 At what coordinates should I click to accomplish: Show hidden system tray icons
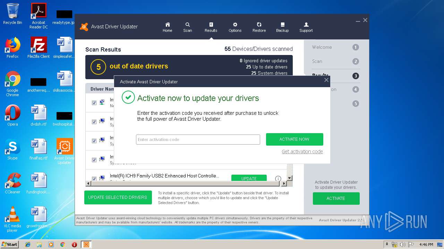coord(387,245)
